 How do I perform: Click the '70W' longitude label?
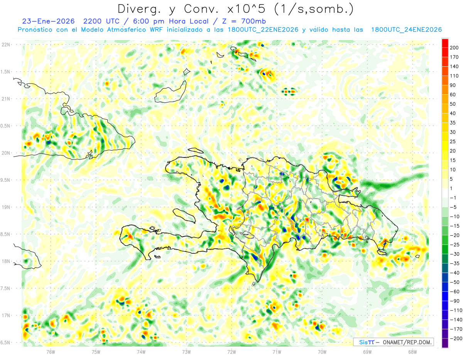click(x=322, y=351)
